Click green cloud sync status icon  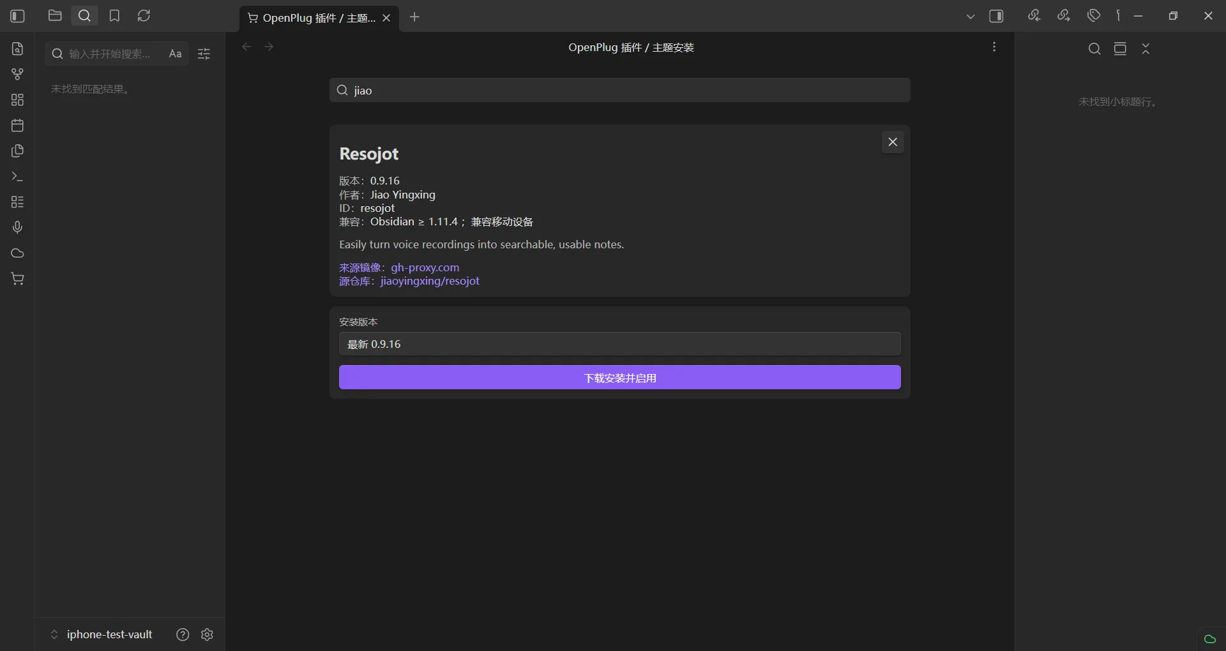[x=1209, y=639]
